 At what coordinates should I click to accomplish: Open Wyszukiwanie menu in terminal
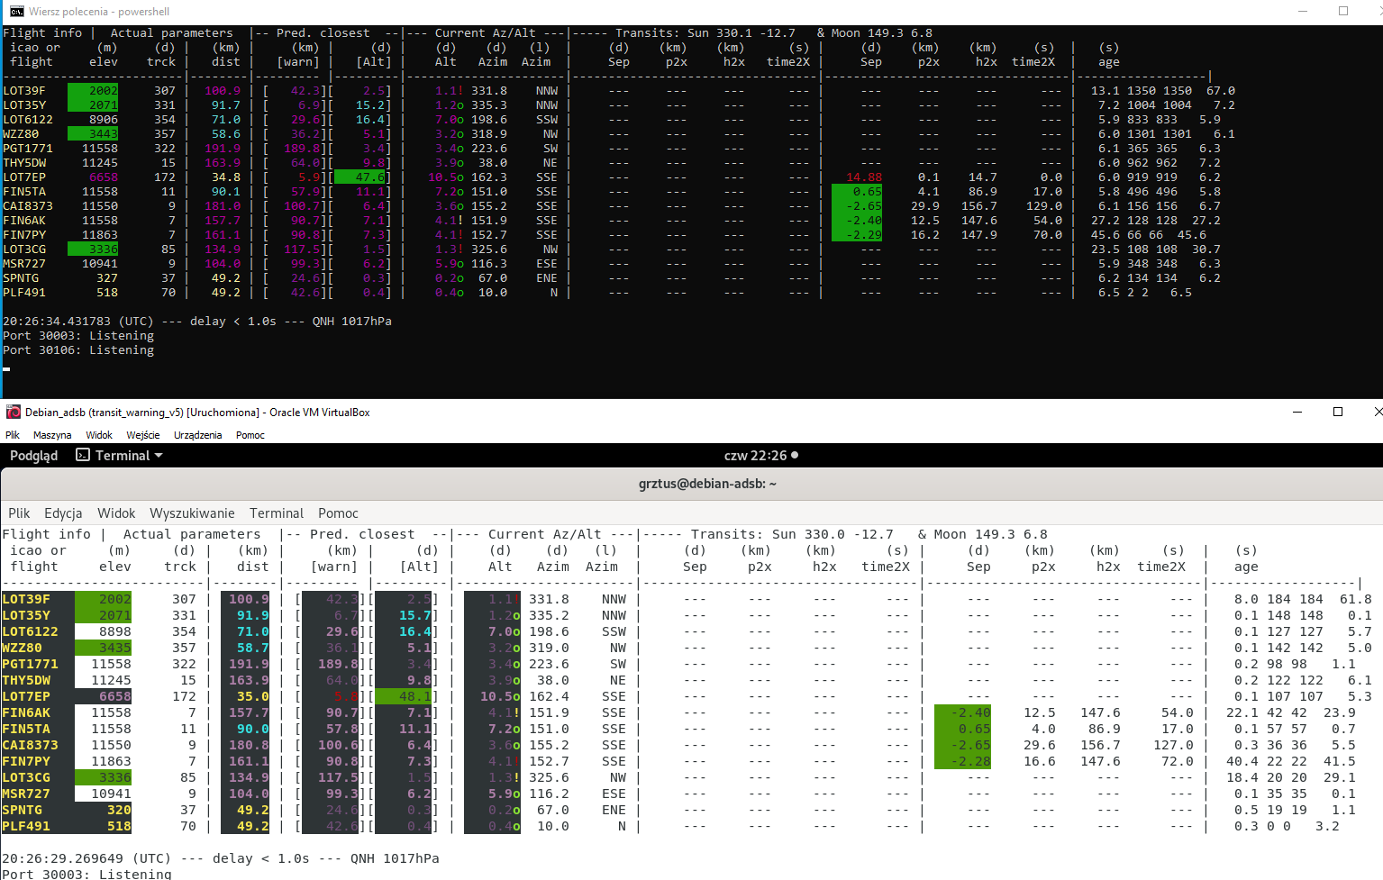pyautogui.click(x=192, y=513)
